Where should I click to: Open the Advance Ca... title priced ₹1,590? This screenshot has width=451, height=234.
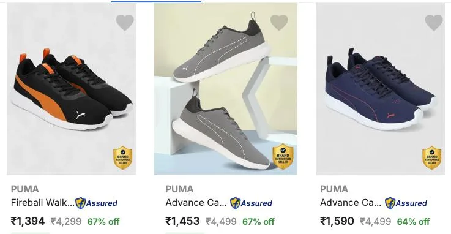(351, 203)
